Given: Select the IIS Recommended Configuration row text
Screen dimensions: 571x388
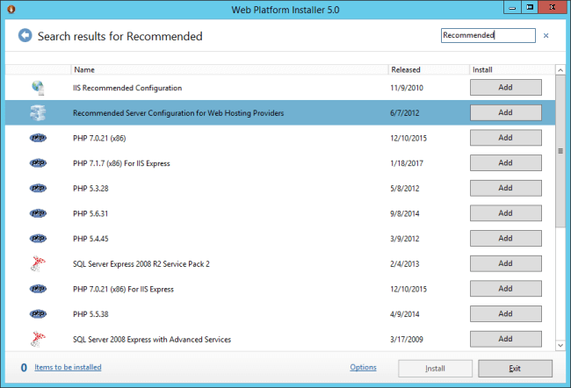Looking at the screenshot, I should point(127,88).
